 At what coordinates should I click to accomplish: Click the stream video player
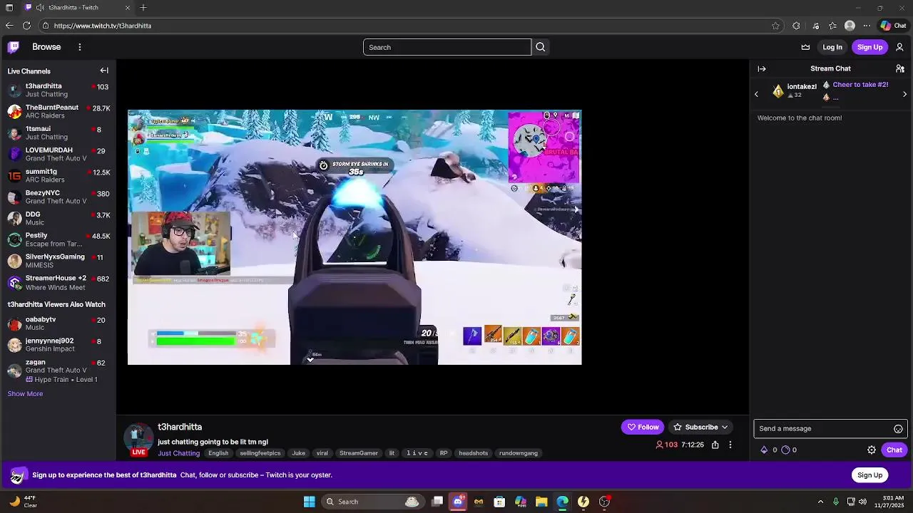click(x=355, y=237)
